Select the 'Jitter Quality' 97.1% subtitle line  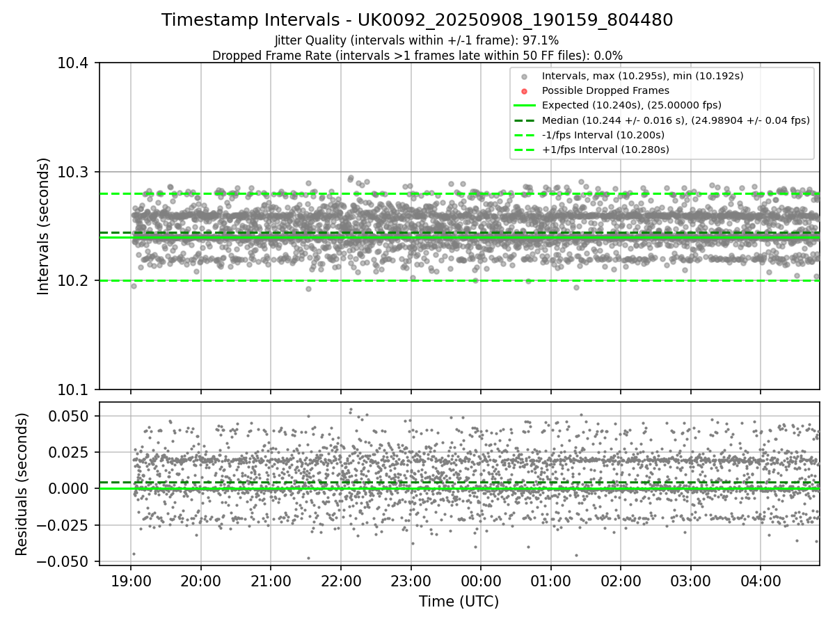point(417,41)
